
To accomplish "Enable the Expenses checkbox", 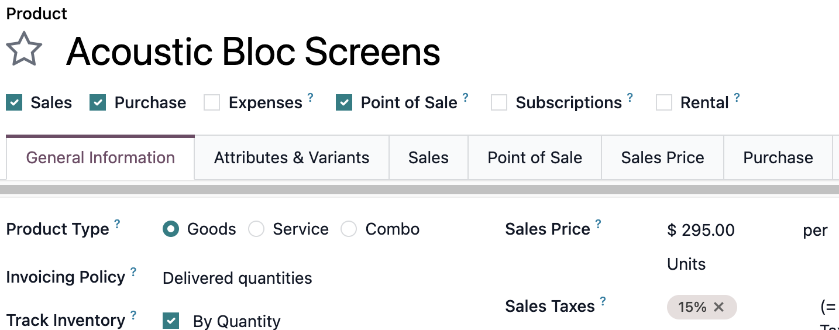I will tap(212, 103).
